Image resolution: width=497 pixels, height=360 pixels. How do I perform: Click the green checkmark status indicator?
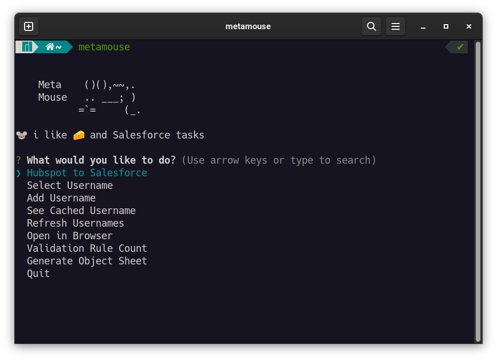click(x=460, y=47)
